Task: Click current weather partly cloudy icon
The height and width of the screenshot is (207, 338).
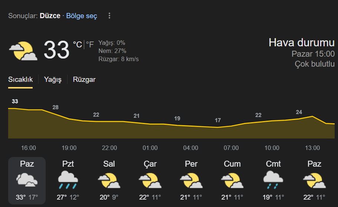Action: click(23, 51)
